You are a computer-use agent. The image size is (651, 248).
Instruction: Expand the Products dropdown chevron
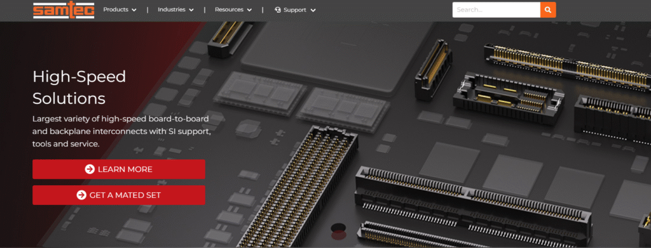(134, 10)
